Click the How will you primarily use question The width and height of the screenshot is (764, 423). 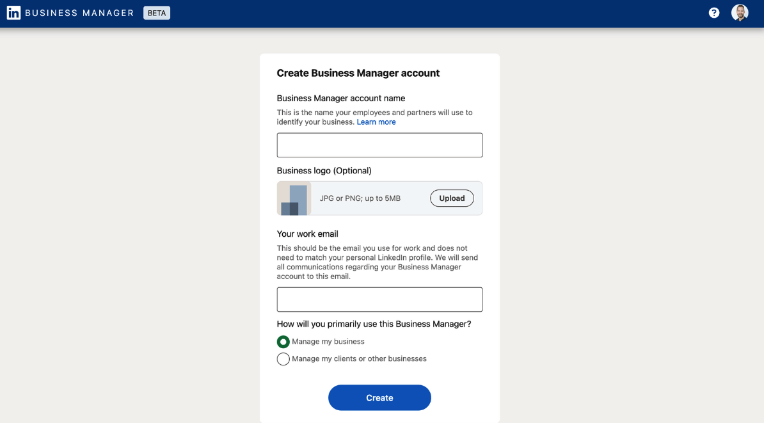pos(374,324)
